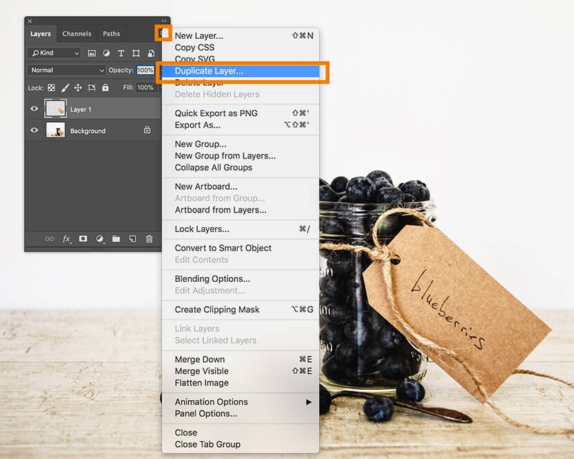Switch to the Channels tab
The image size is (574, 459).
[76, 34]
